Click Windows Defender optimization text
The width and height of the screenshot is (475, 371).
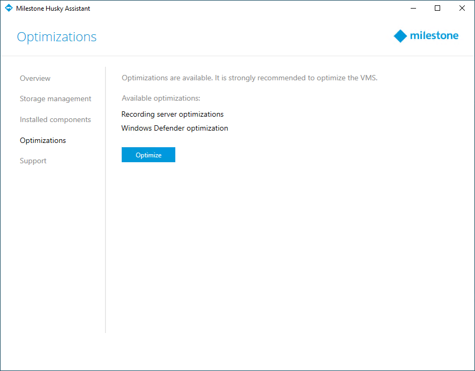click(174, 128)
